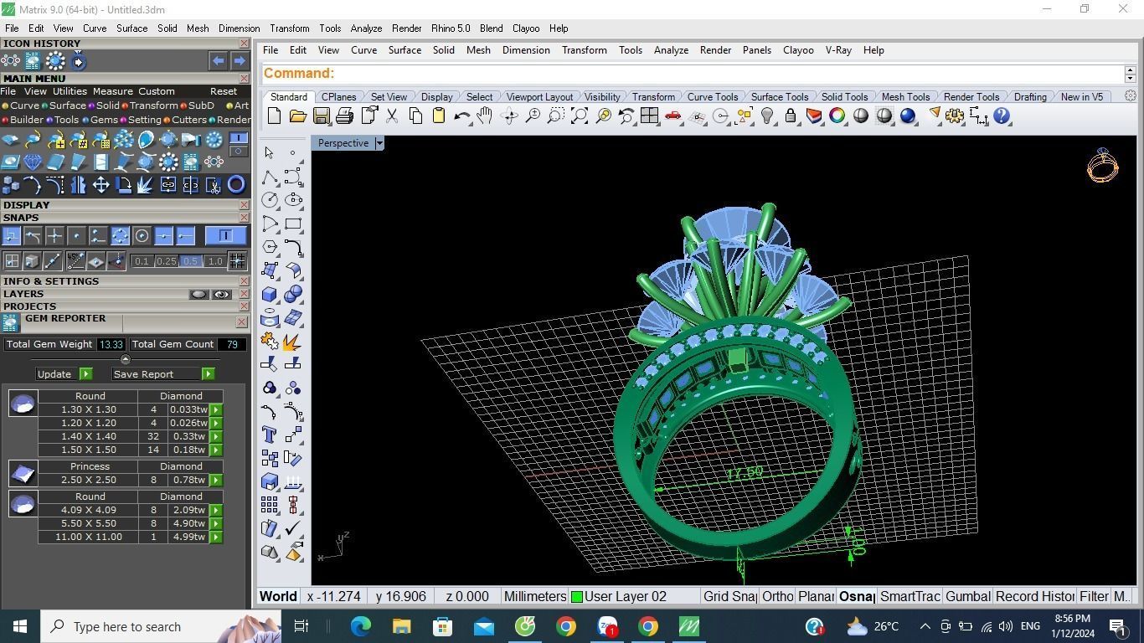The image size is (1144, 643).
Task: Click the Icon History forward arrow
Action: pyautogui.click(x=239, y=61)
